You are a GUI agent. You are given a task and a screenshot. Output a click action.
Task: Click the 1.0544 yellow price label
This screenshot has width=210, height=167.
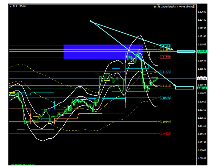pos(166,122)
